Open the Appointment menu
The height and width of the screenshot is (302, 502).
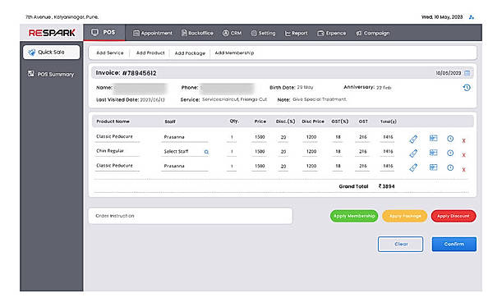(152, 33)
